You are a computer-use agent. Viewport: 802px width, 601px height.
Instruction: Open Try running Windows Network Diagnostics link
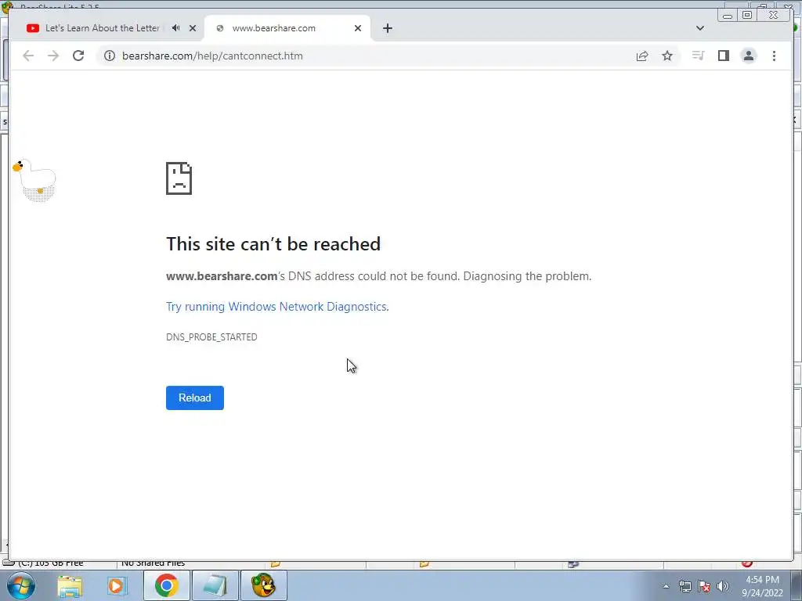click(277, 307)
